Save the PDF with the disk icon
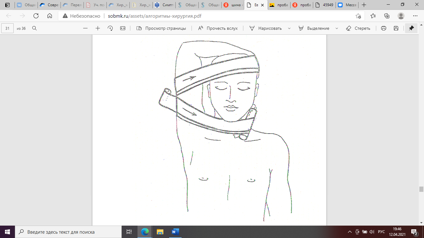The image size is (424, 238). [396, 28]
